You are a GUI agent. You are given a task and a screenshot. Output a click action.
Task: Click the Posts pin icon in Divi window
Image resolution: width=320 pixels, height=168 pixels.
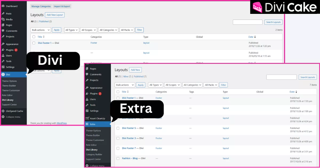tap(3, 14)
